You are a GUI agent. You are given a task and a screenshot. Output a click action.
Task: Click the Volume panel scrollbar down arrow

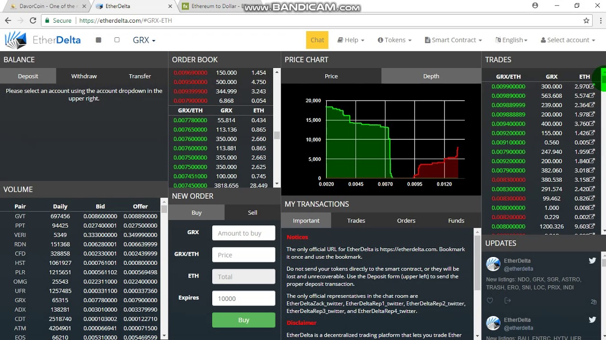(164, 336)
